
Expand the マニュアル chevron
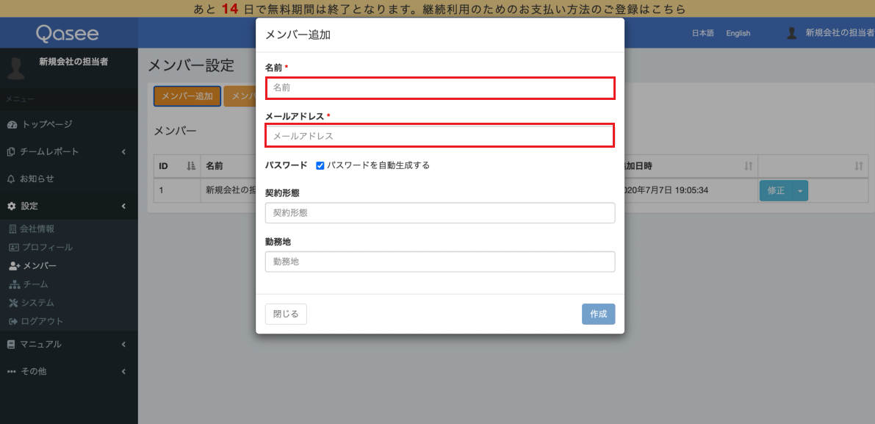pos(124,345)
